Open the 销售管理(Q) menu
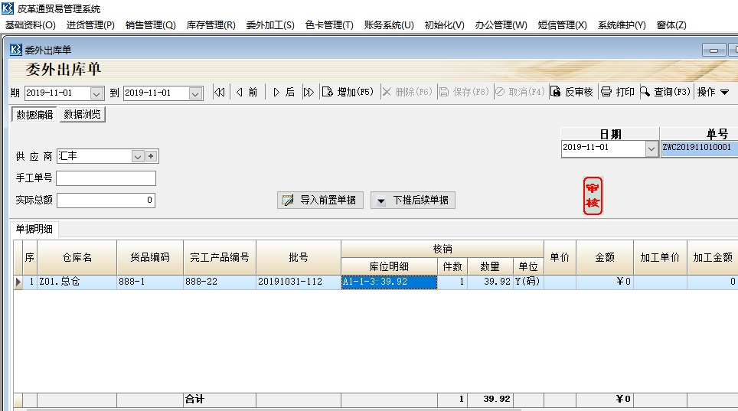The height and width of the screenshot is (411, 738). coord(151,25)
